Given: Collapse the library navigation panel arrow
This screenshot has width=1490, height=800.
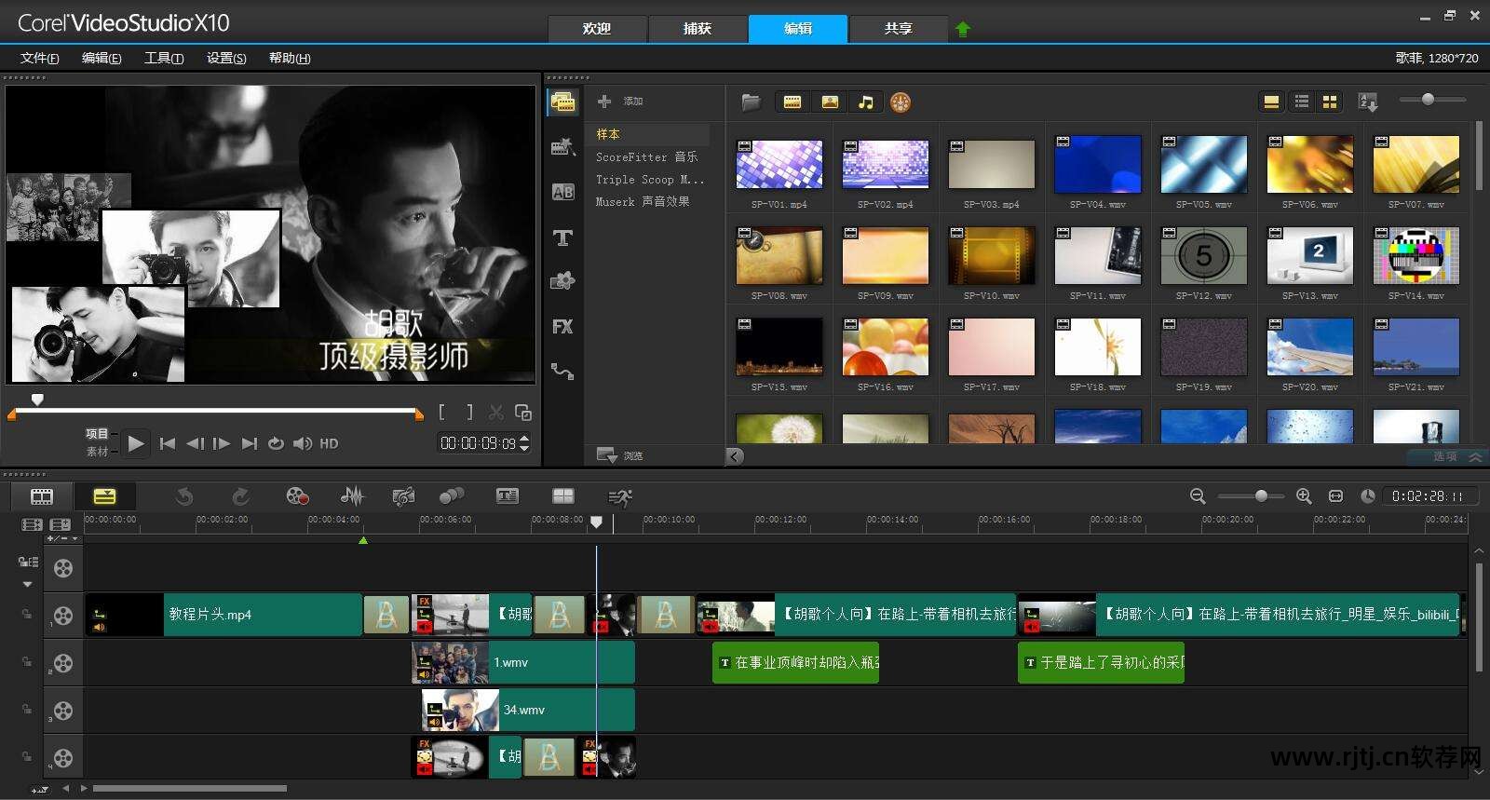Looking at the screenshot, I should [735, 456].
